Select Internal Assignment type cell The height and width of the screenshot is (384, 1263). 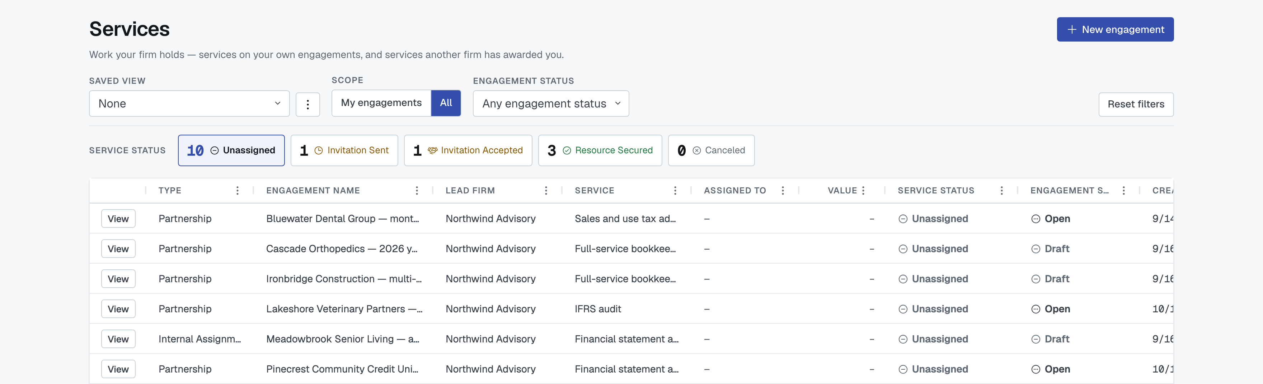[x=199, y=339]
